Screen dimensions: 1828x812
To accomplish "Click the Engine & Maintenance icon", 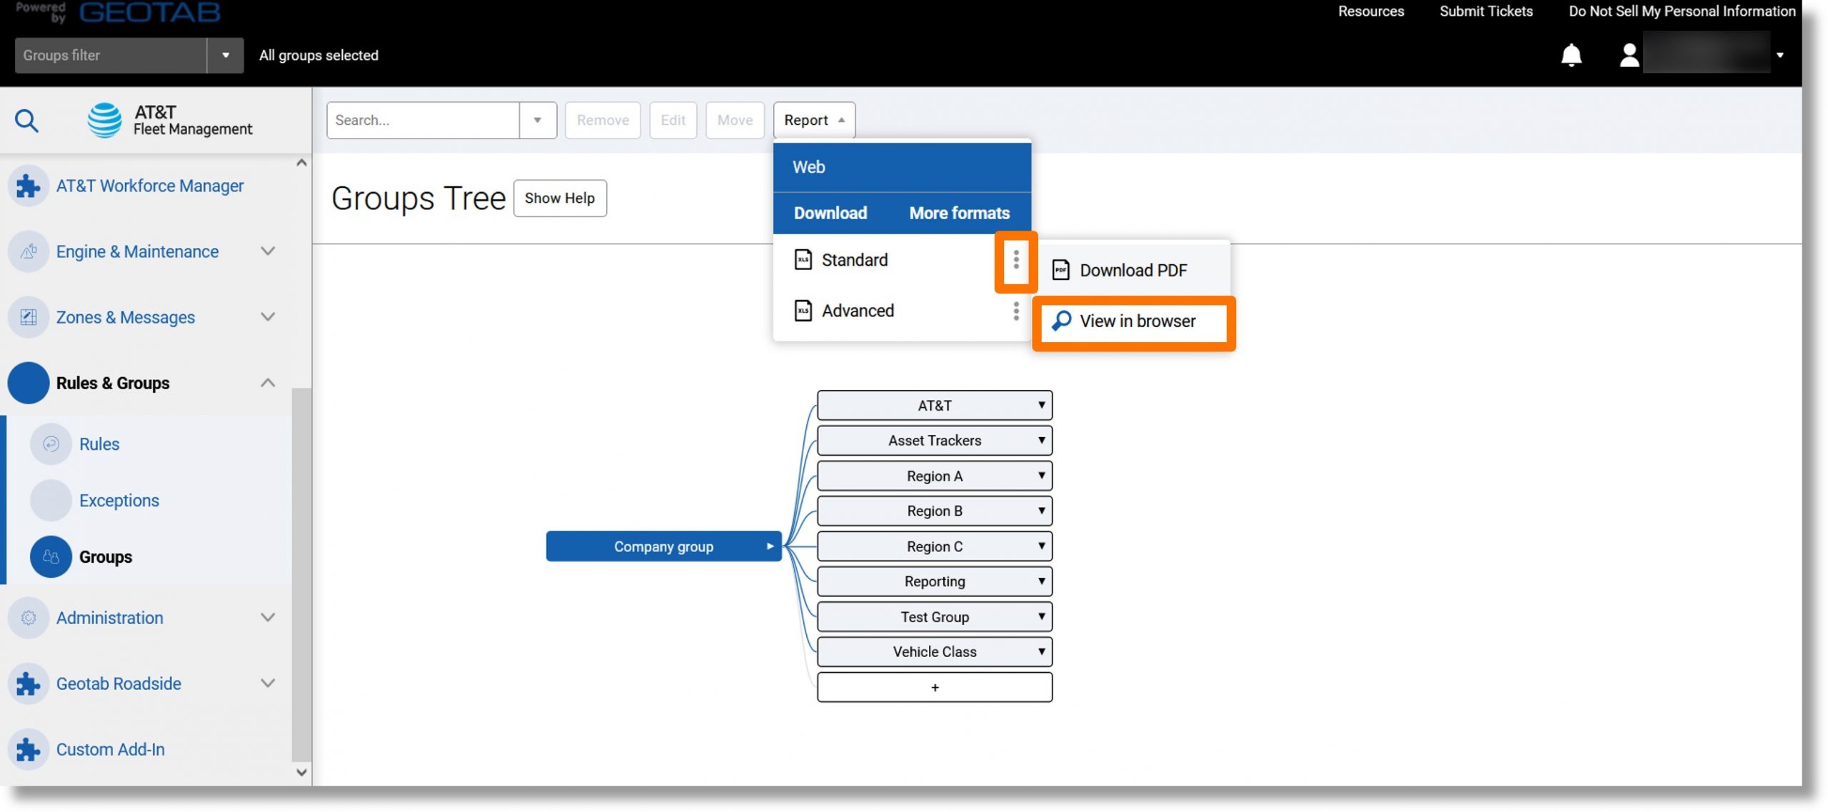I will [28, 251].
